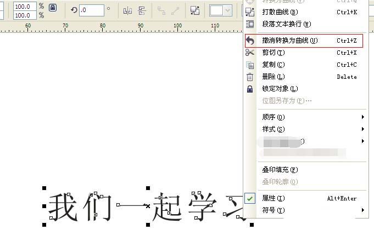This screenshot has height=247, width=374.
Task: Click the upper scale percentage field
Action: click(25, 7)
